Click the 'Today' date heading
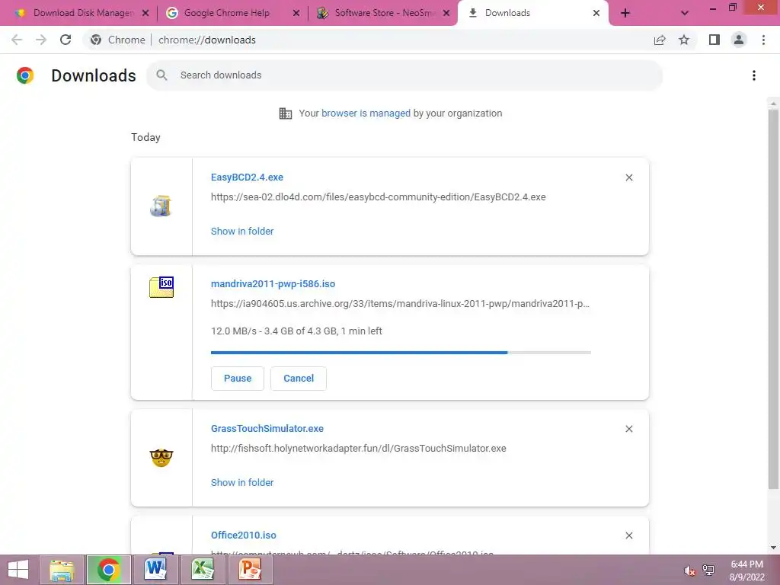 pos(145,137)
